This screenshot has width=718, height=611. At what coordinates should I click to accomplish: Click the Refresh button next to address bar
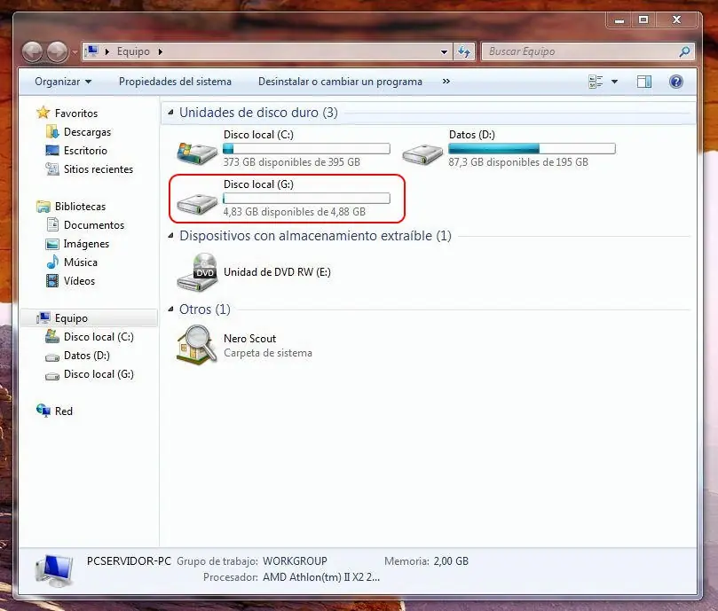tap(464, 51)
